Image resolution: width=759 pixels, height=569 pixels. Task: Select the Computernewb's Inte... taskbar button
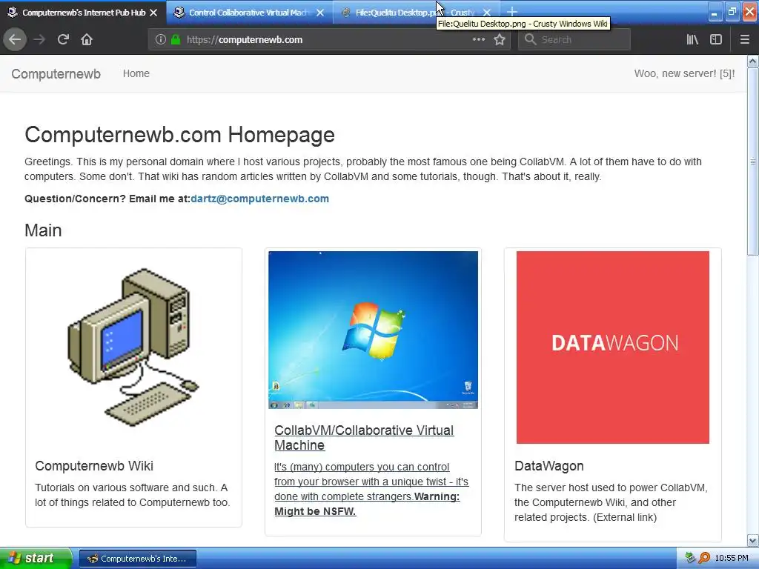pos(138,559)
